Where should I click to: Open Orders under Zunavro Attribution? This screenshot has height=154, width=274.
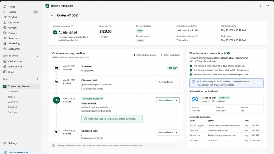click(12, 97)
